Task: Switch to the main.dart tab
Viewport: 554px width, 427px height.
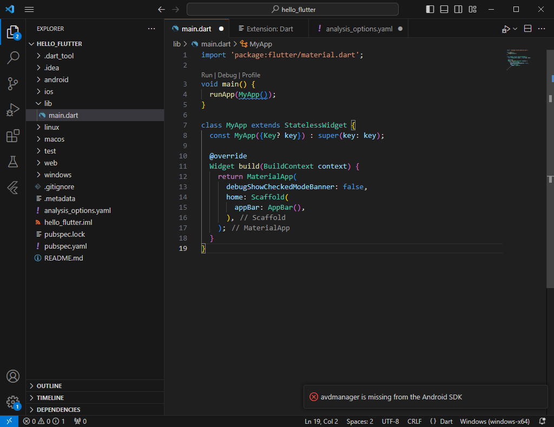Action: pyautogui.click(x=196, y=29)
